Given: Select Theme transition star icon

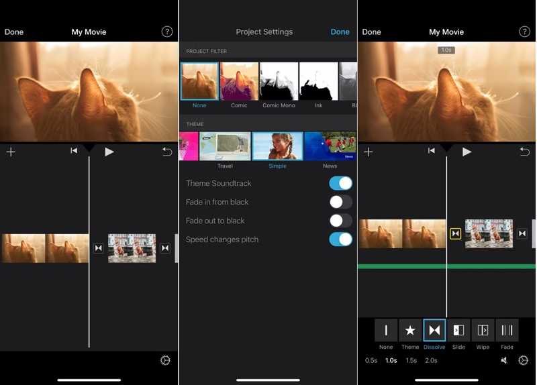Looking at the screenshot, I should coord(410,330).
